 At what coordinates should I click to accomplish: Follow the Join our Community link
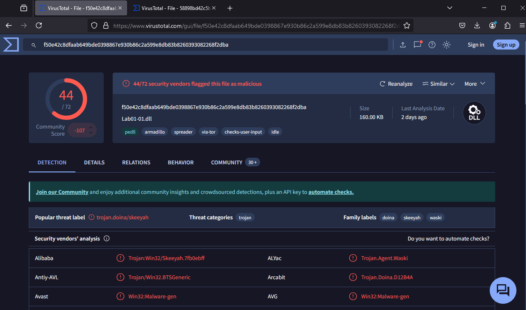pyautogui.click(x=62, y=192)
